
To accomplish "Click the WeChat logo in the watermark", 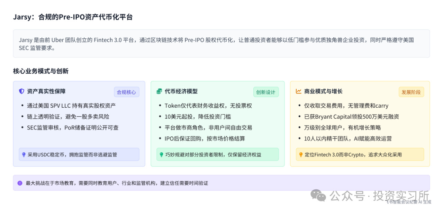I will coord(318,196).
